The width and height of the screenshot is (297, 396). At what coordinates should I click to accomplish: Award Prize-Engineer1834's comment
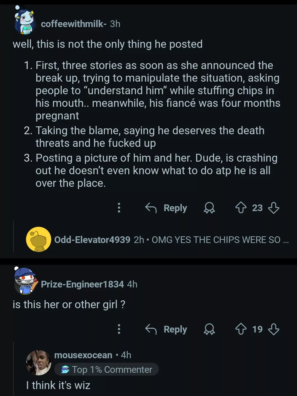pos(209,329)
